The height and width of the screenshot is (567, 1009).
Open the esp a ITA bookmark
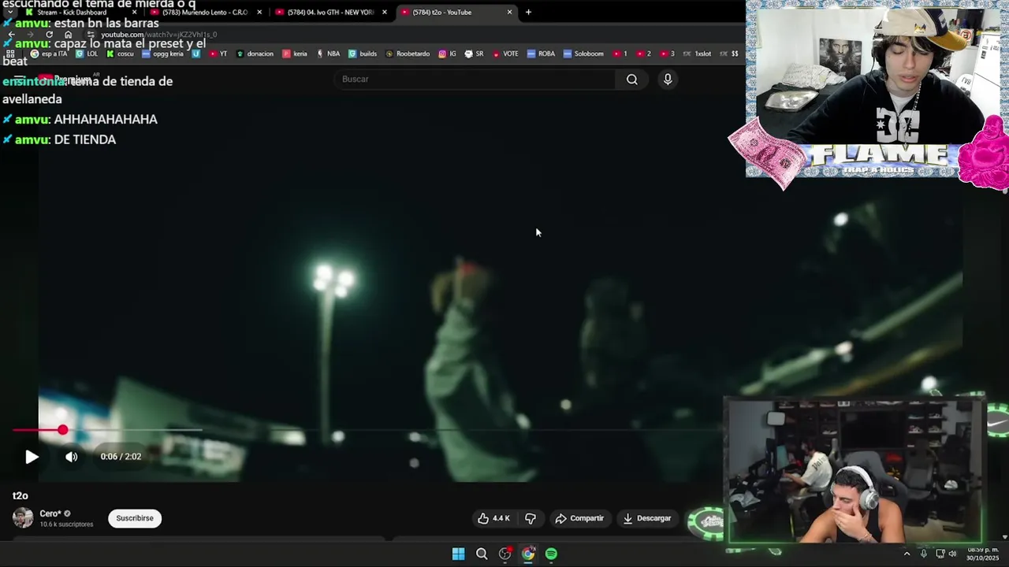50,54
